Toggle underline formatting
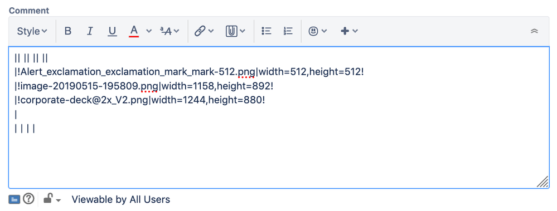 [112, 31]
